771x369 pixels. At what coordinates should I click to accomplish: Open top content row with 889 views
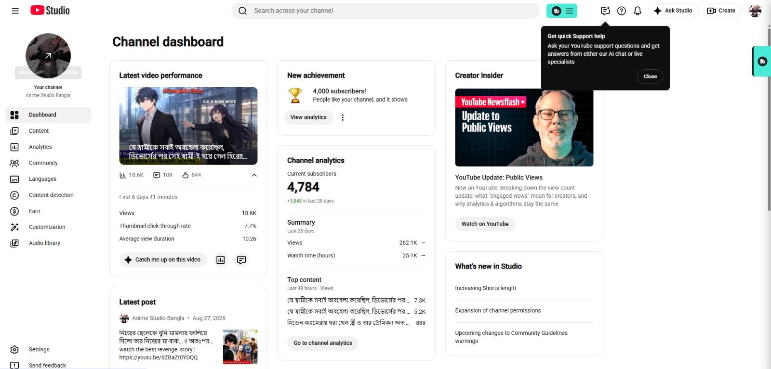point(356,323)
